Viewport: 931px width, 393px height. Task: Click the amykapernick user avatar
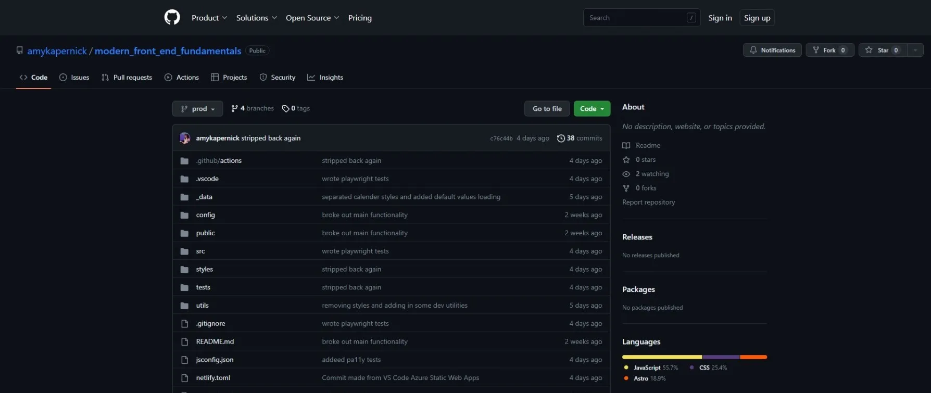[185, 138]
